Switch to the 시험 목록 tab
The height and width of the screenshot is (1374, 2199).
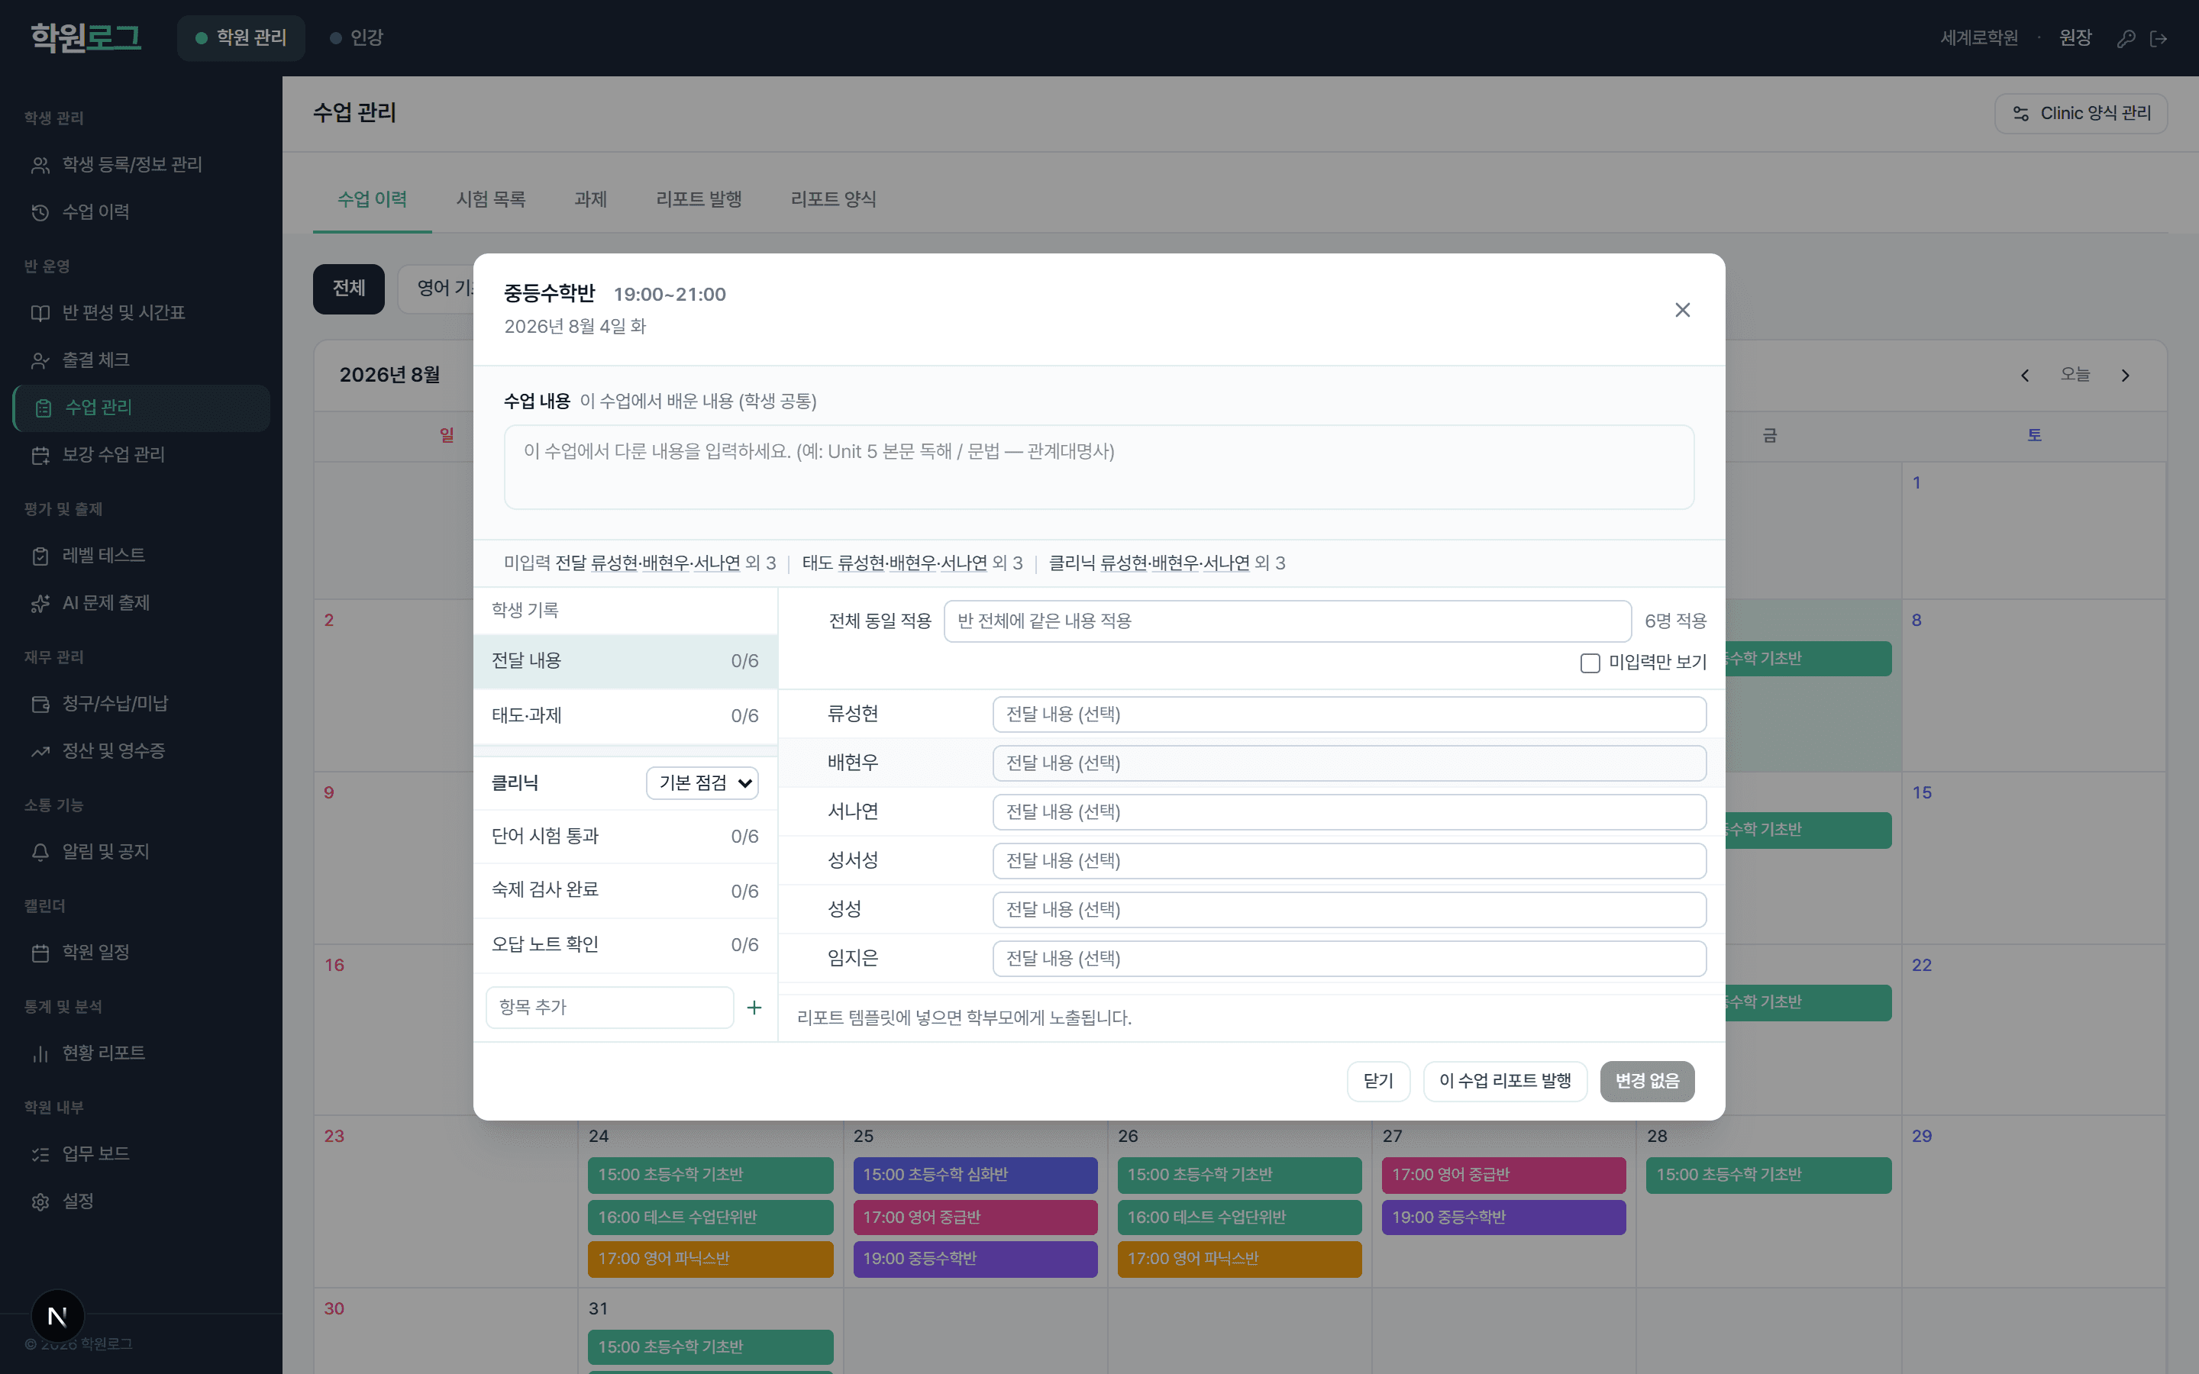[x=491, y=199]
